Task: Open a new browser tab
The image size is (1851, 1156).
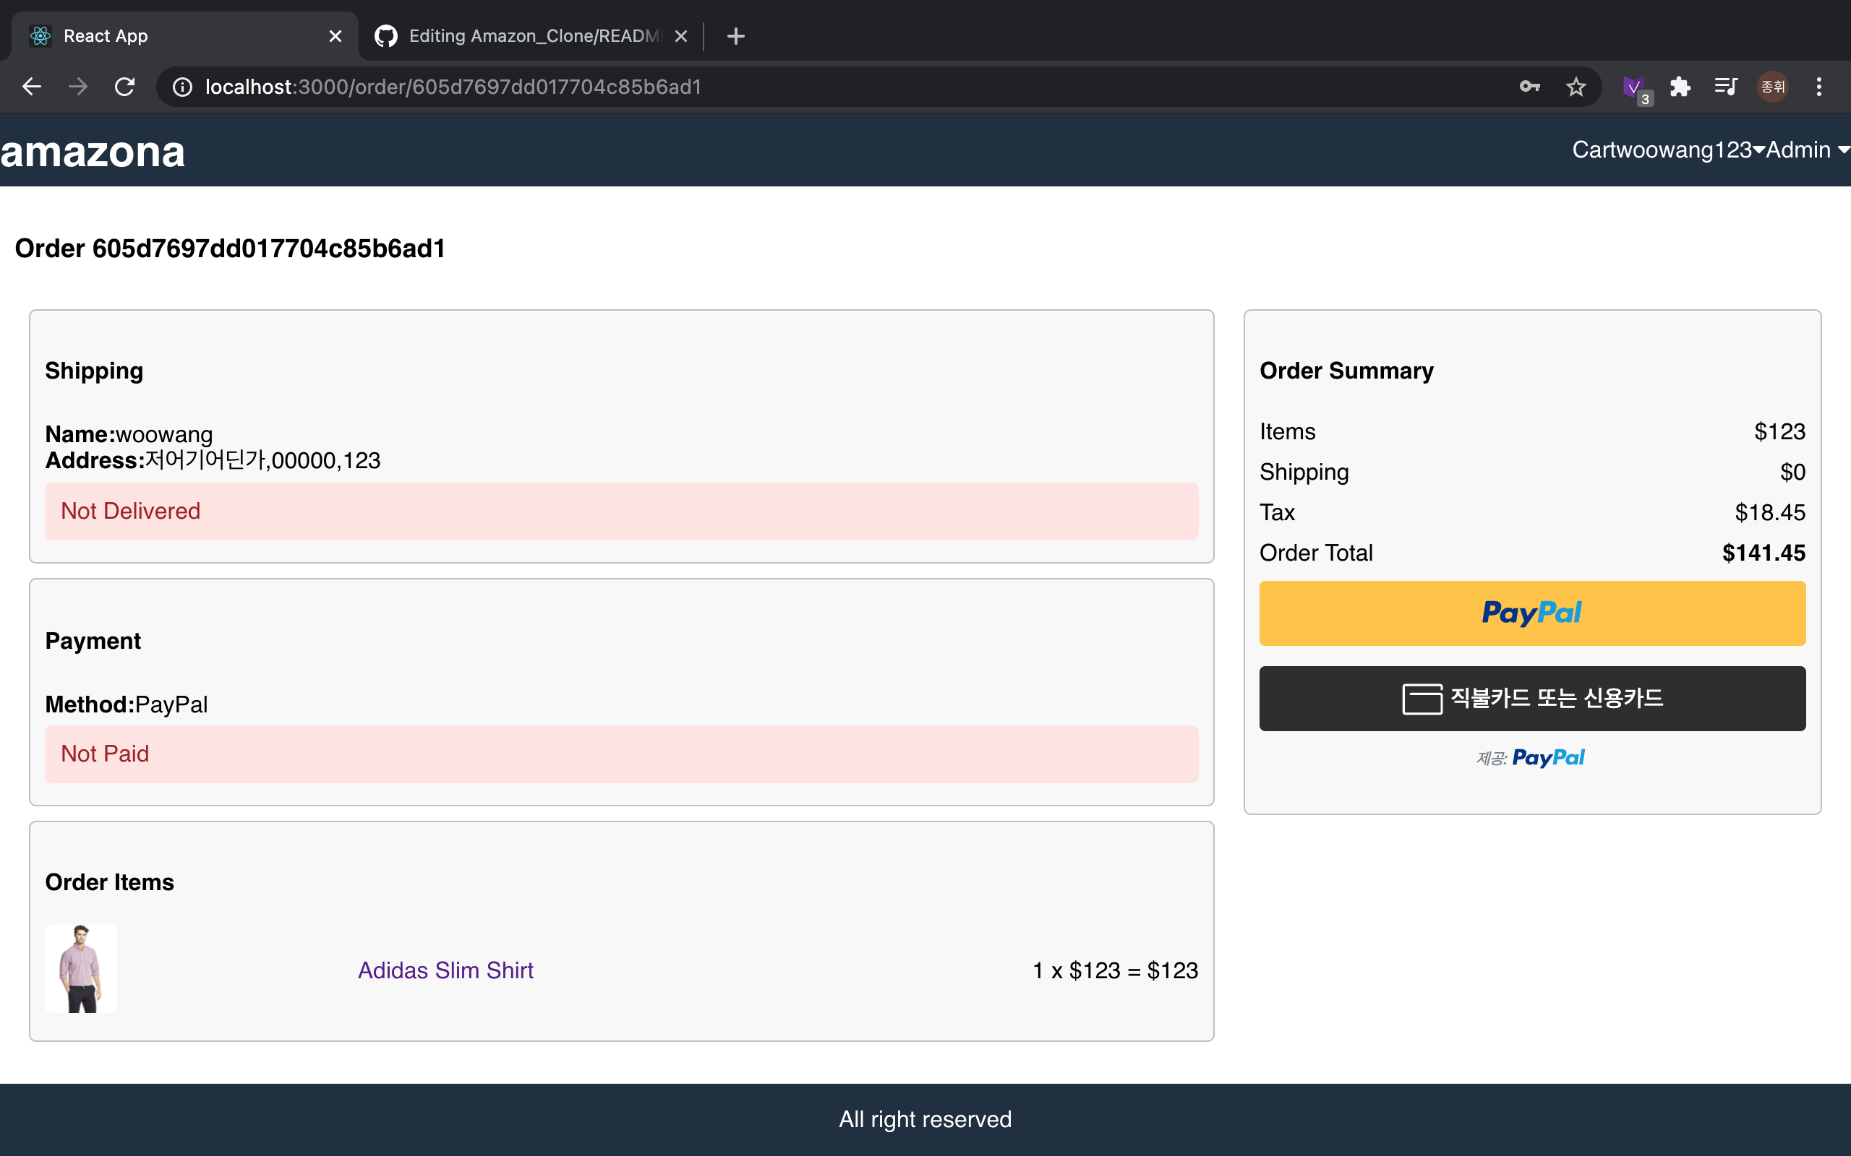Action: 736,36
